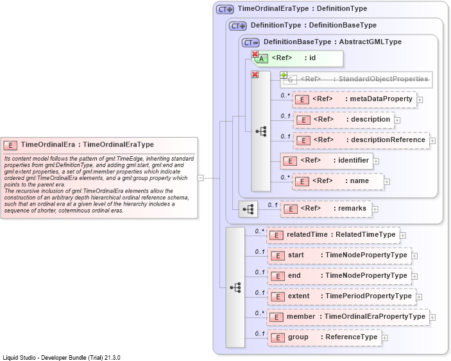Expand the descriptionReference element
Viewport: 451px width, 361px height.
click(x=432, y=141)
